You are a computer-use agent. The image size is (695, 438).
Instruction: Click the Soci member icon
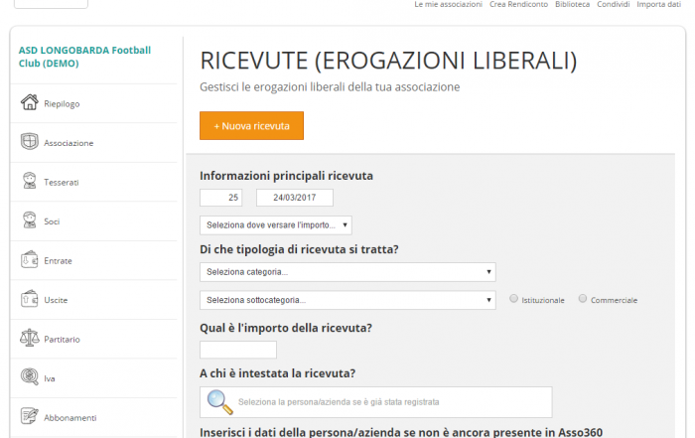[29, 219]
